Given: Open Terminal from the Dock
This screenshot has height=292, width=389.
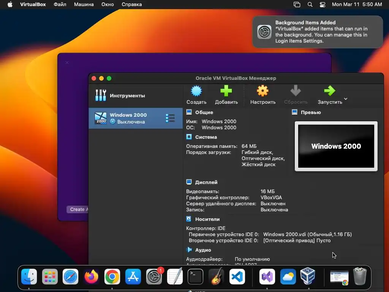Looking at the screenshot, I should [196, 276].
